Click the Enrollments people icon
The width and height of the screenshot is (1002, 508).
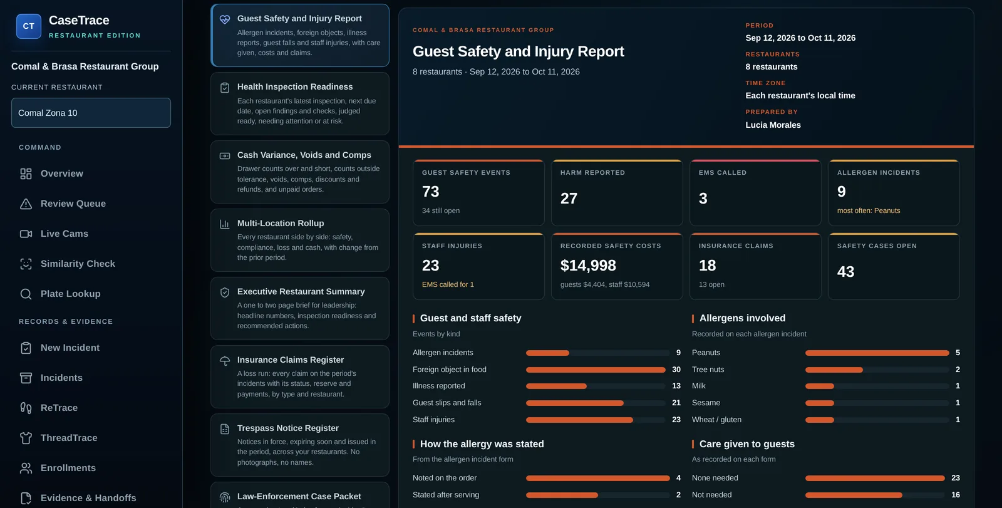pos(26,468)
